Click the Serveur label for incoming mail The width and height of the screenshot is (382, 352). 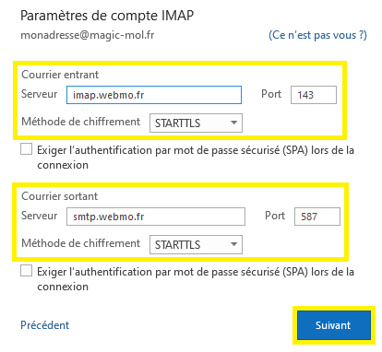[39, 94]
